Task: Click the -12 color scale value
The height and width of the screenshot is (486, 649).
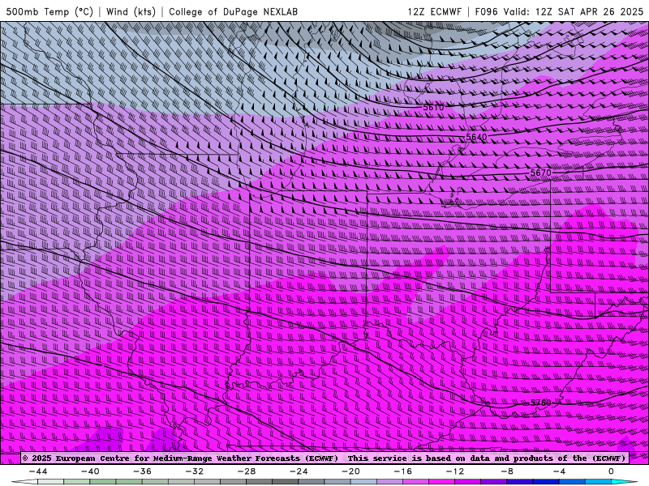Action: (x=455, y=471)
